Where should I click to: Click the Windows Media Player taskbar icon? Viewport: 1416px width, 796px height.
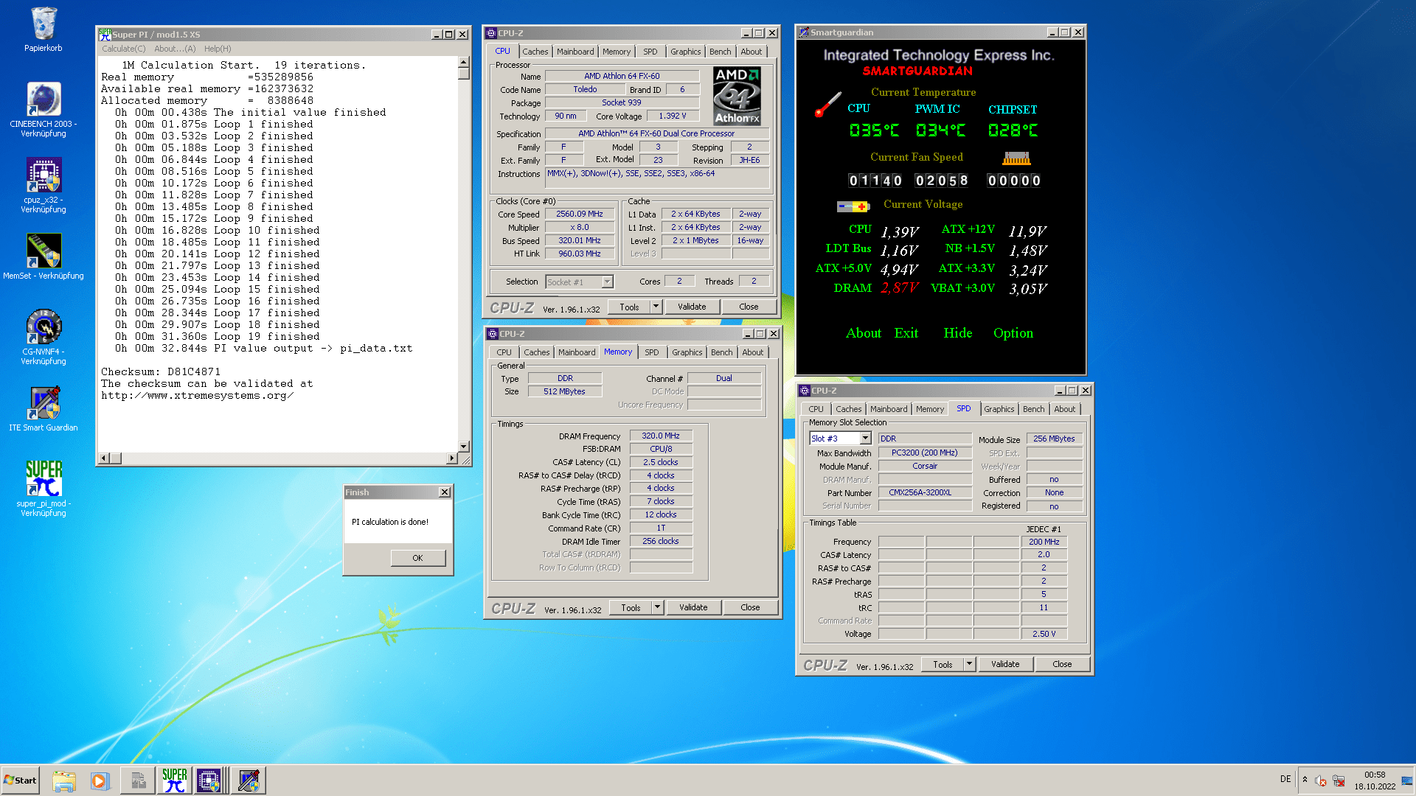point(100,781)
